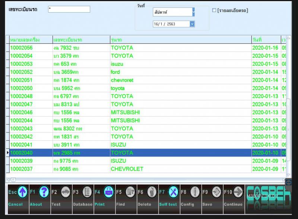The height and width of the screenshot is (219, 298).
Task: Sort by the หมายเลขเครื่อง column header
Action: pos(31,40)
